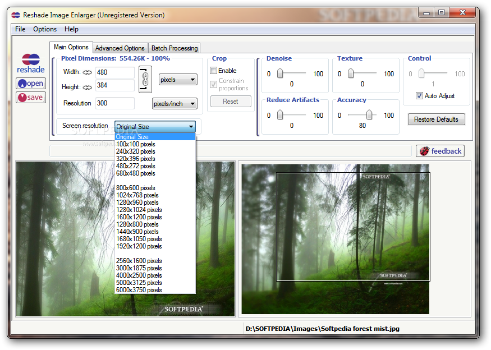Click the crop Reset button

click(231, 102)
